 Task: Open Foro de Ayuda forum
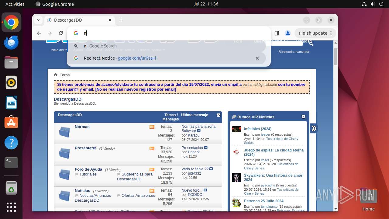pos(88,169)
